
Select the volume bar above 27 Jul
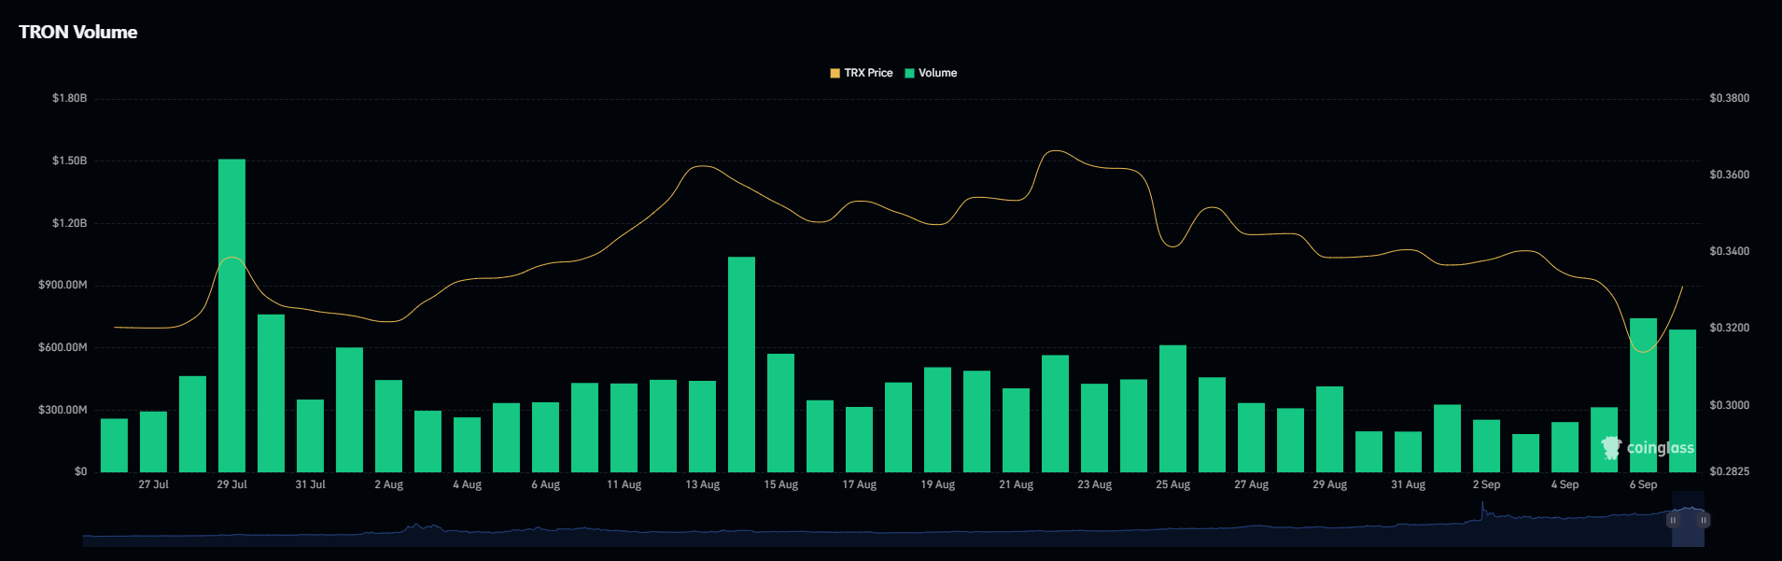pyautogui.click(x=153, y=442)
